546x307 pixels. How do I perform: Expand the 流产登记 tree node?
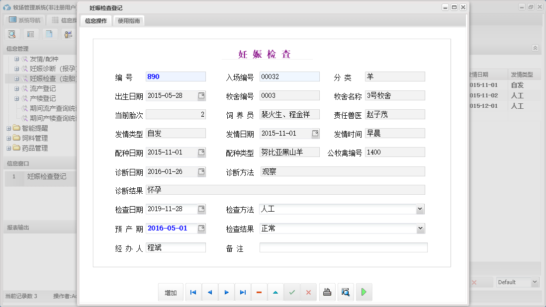coord(16,88)
